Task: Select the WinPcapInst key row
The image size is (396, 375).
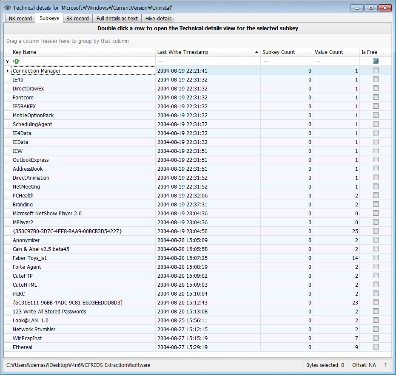Action: 198,338
